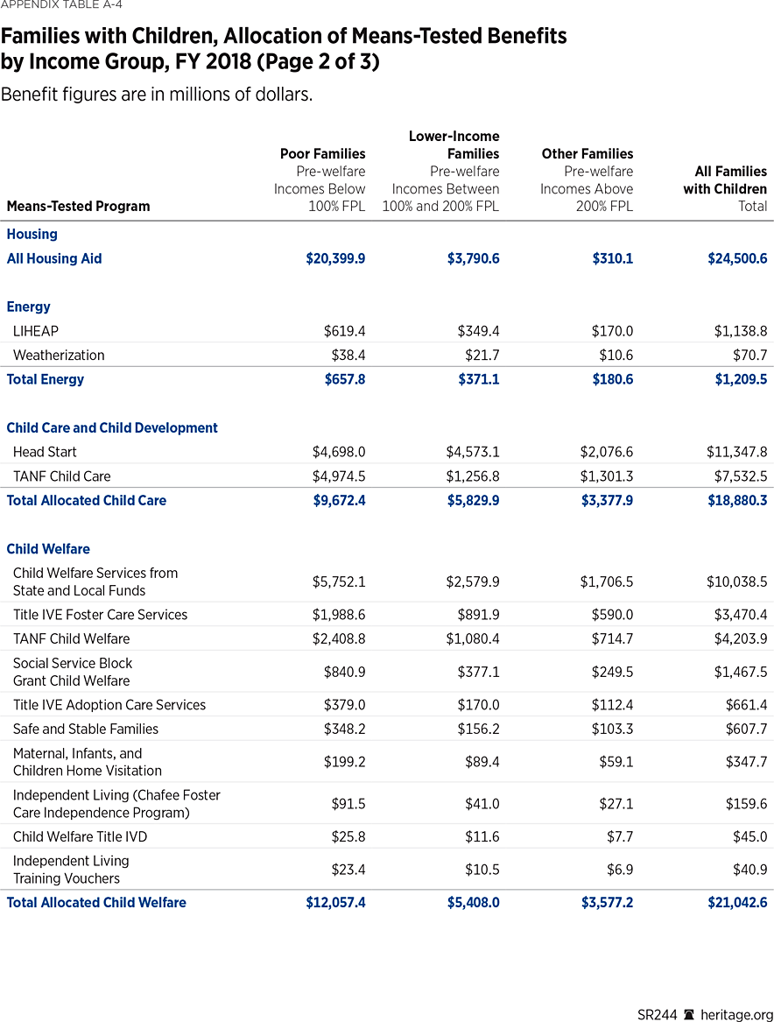
Task: Click the Total Energy row label
Action: point(46,379)
